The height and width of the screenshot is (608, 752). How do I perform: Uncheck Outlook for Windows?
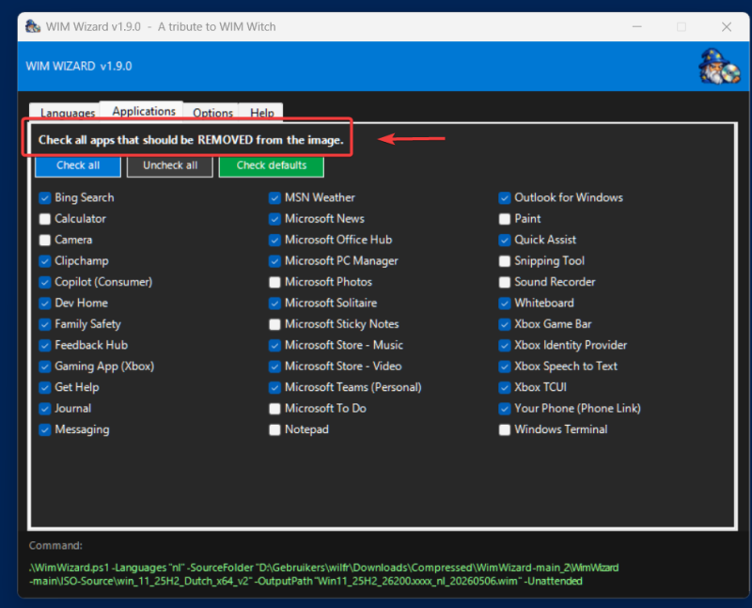(x=505, y=198)
